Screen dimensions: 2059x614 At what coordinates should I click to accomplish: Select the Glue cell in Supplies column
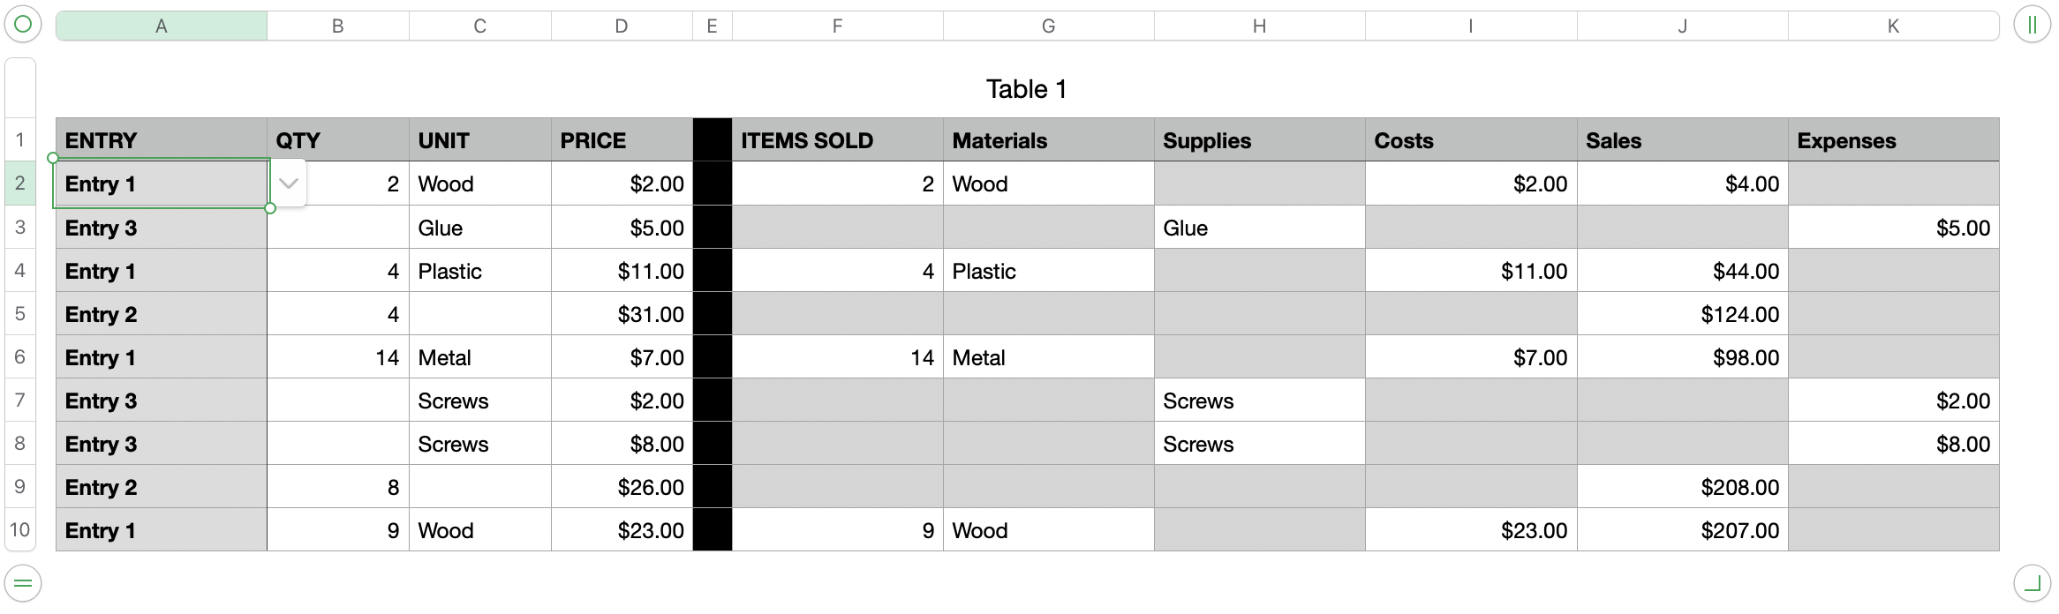point(1259,228)
